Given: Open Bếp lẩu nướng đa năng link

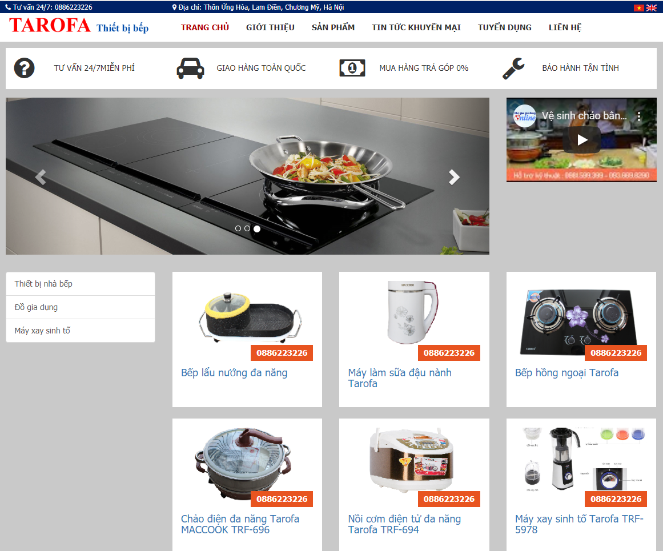Looking at the screenshot, I should pyautogui.click(x=234, y=372).
